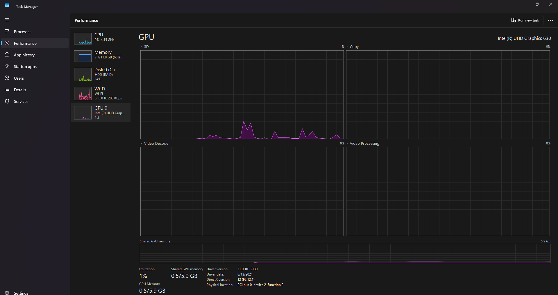This screenshot has height=295, width=558.
Task: Click the Shared GPU memory graph
Action: pyautogui.click(x=345, y=253)
